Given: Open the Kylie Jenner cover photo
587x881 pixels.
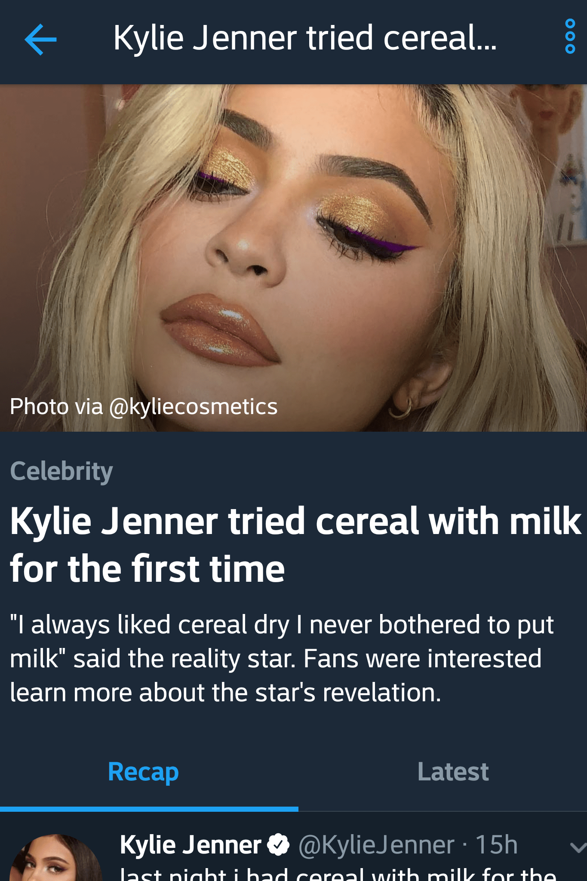Looking at the screenshot, I should tap(293, 254).
